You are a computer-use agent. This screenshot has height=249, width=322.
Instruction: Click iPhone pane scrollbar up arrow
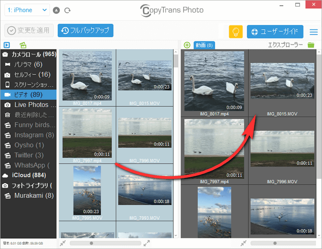tap(176, 52)
